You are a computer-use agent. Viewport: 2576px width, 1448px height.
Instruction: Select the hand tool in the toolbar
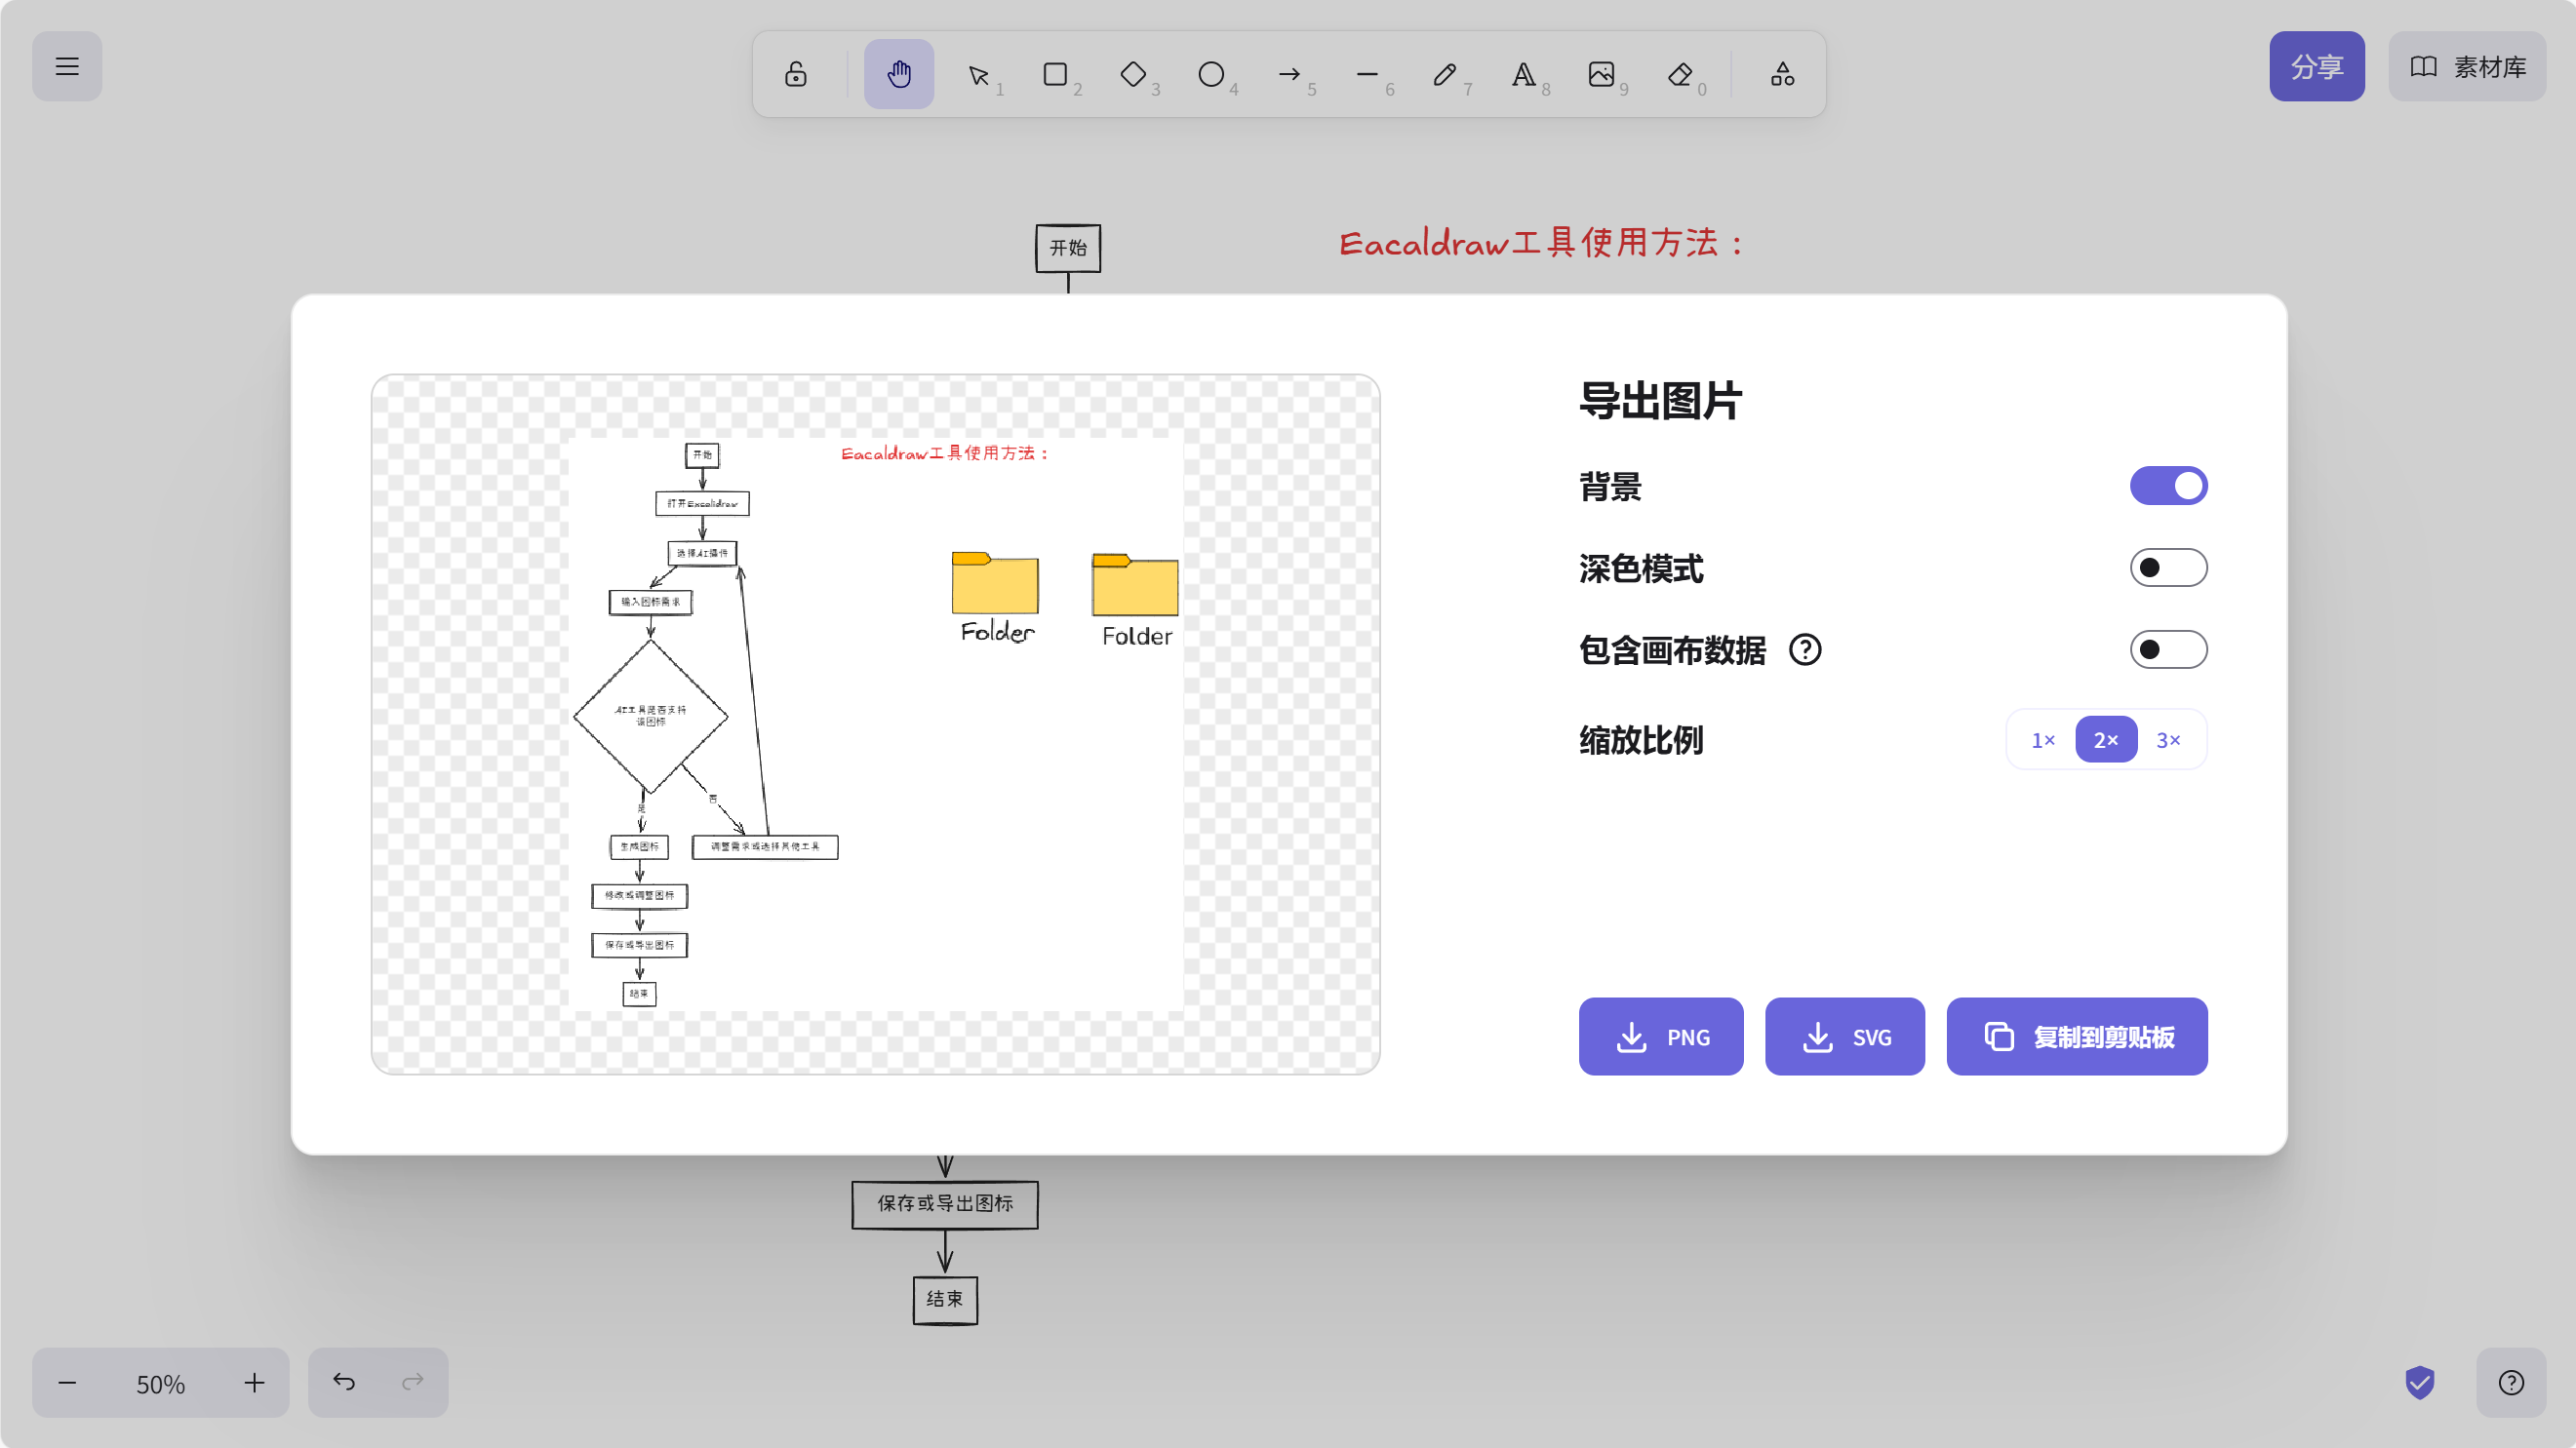click(897, 73)
